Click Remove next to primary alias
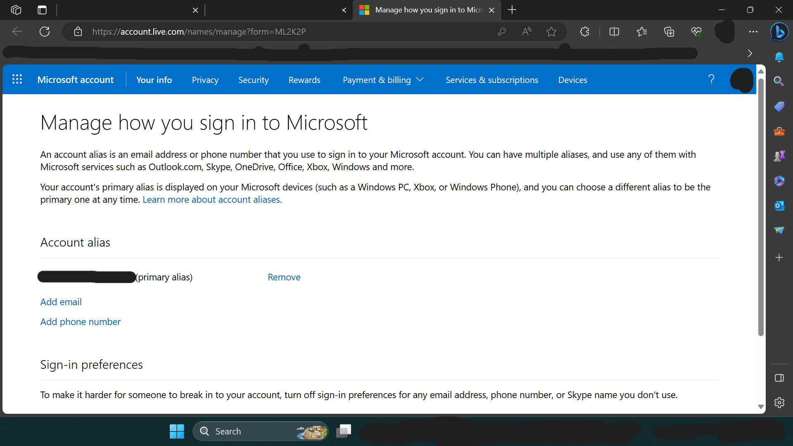Image resolution: width=793 pixels, height=446 pixels. click(284, 277)
